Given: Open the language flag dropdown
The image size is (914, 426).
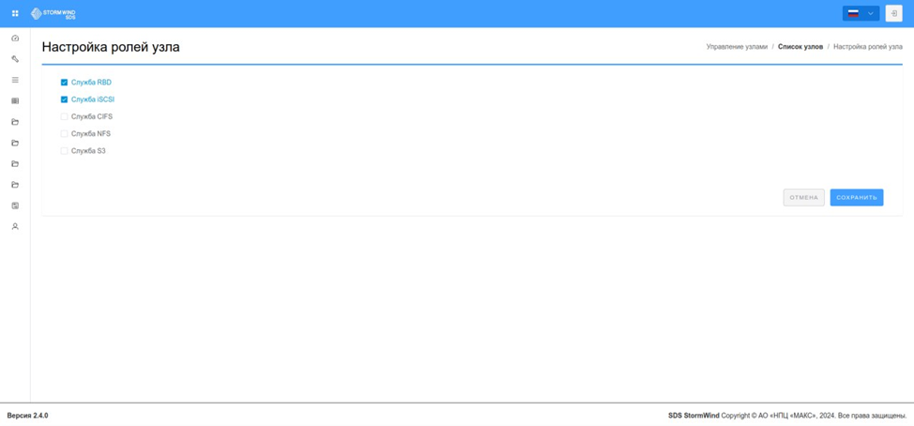Looking at the screenshot, I should tap(861, 13).
